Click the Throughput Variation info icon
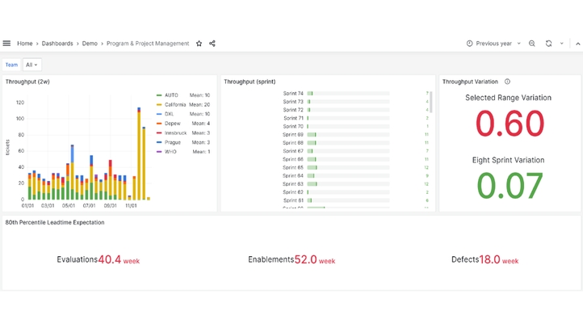Screen dimensions: 583x328 pyautogui.click(x=507, y=82)
